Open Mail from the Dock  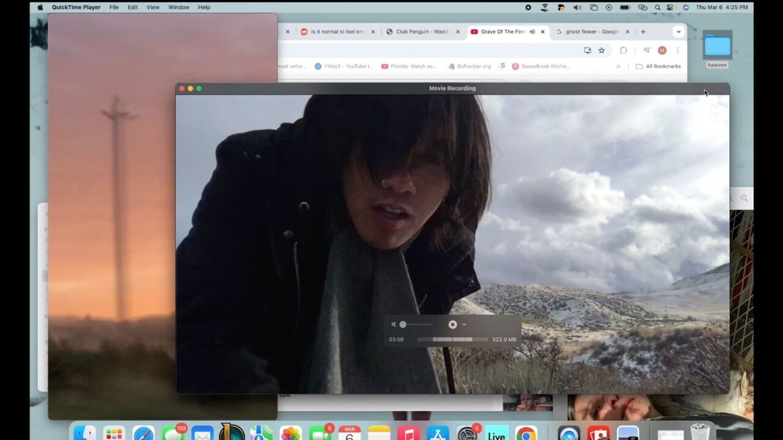202,434
